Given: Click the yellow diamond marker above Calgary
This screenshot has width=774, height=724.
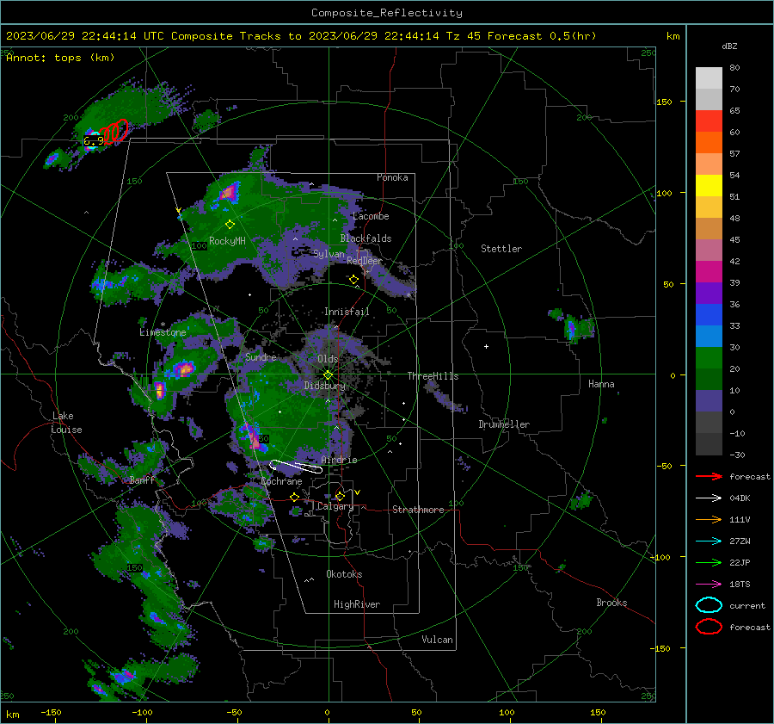Looking at the screenshot, I should [340, 496].
